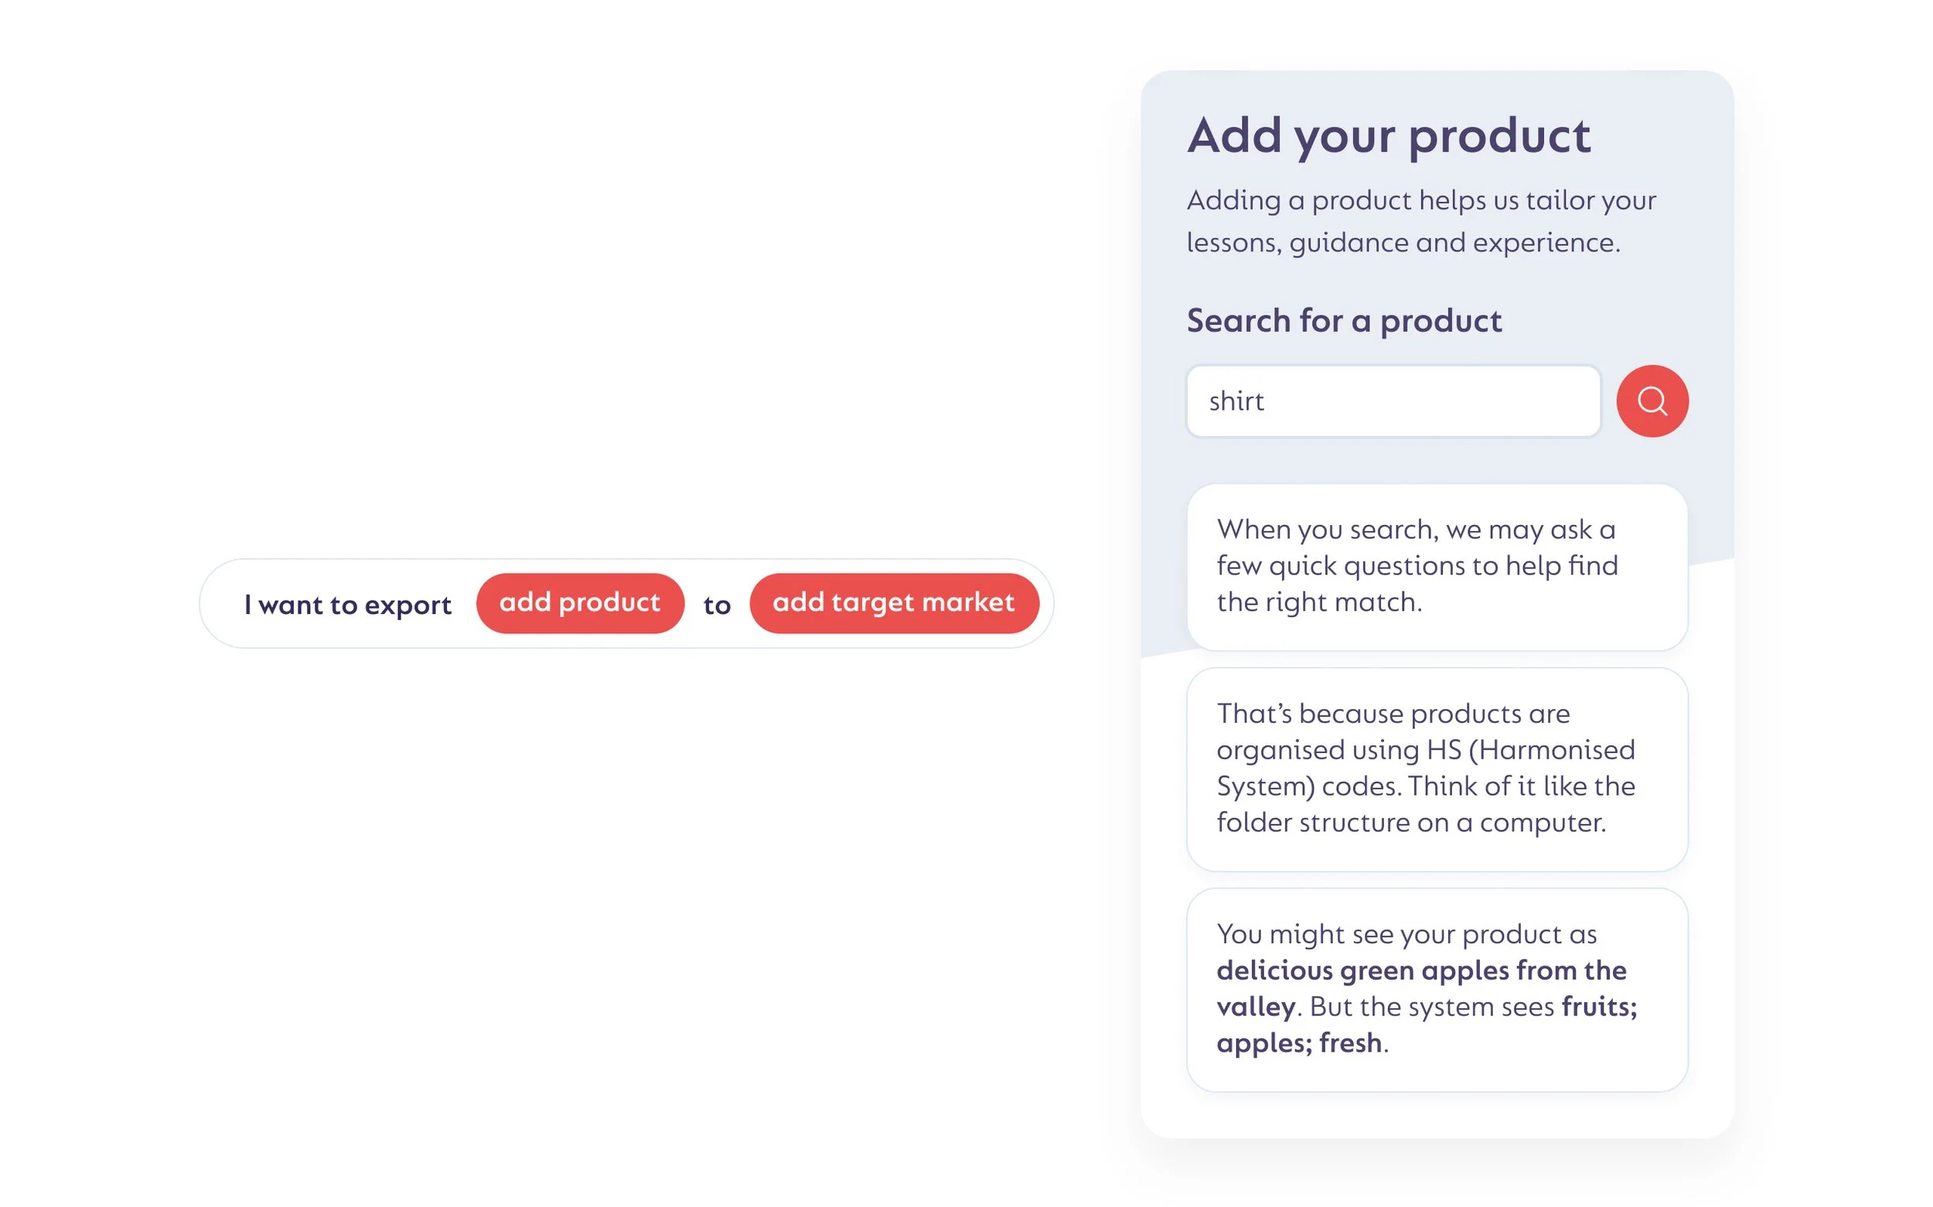
Task: Click 'folder structure on a computer' text
Action: point(1410,823)
